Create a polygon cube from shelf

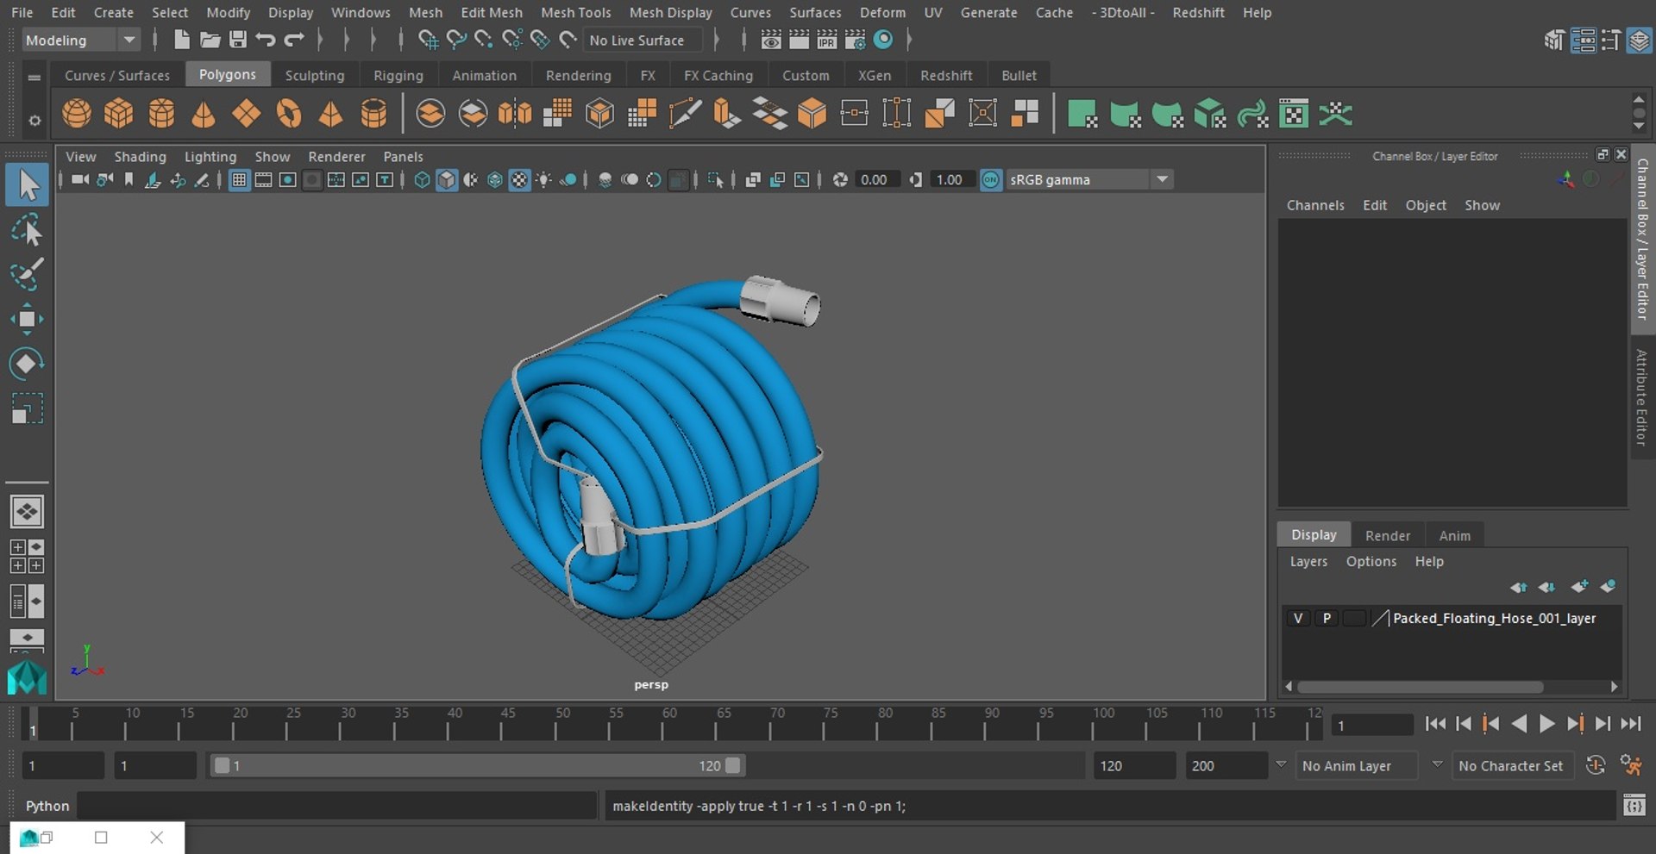click(x=119, y=114)
